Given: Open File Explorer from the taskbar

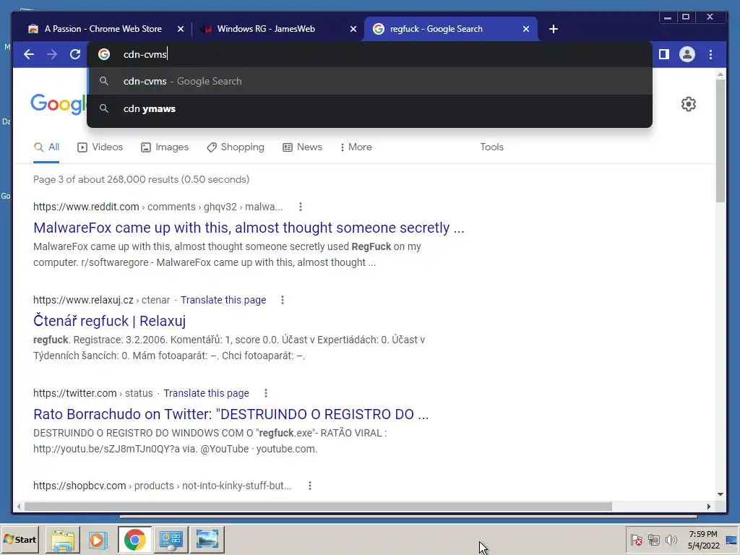Looking at the screenshot, I should [63, 539].
